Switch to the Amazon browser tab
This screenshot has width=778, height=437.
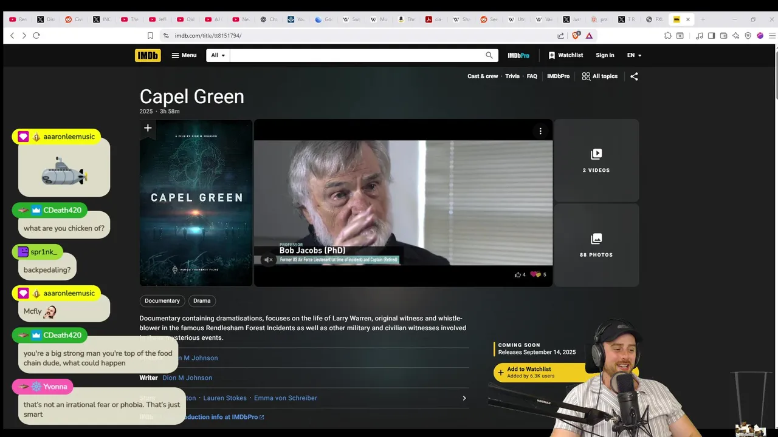click(x=406, y=19)
